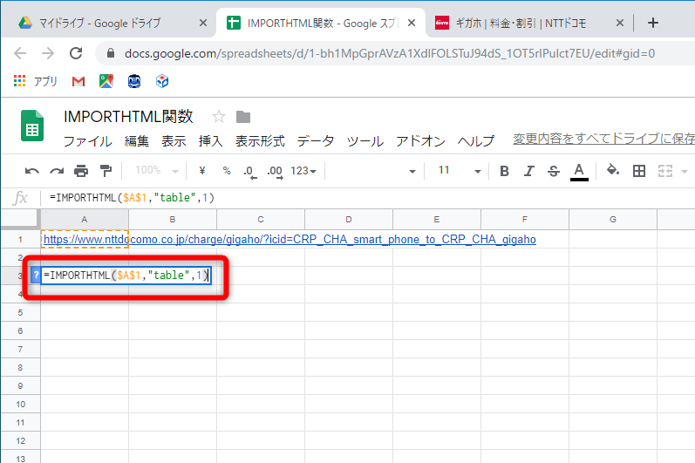Click the browser back arrow
Viewport: 695px width, 463px height.
pos(20,53)
